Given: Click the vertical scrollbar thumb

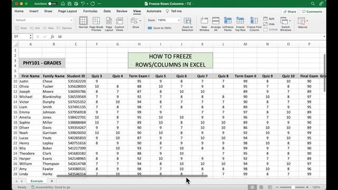Looking at the screenshot, I should (x=324, y=73).
